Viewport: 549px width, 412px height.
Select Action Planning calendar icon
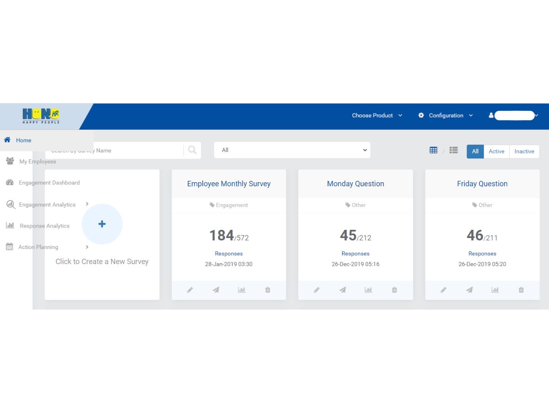coord(9,247)
